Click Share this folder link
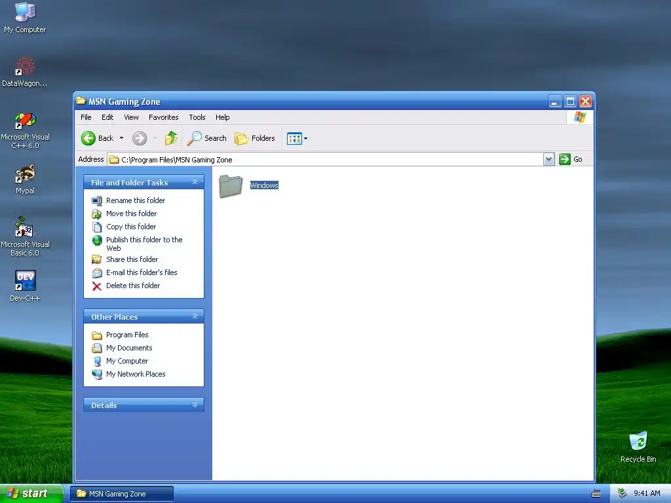 click(x=132, y=259)
